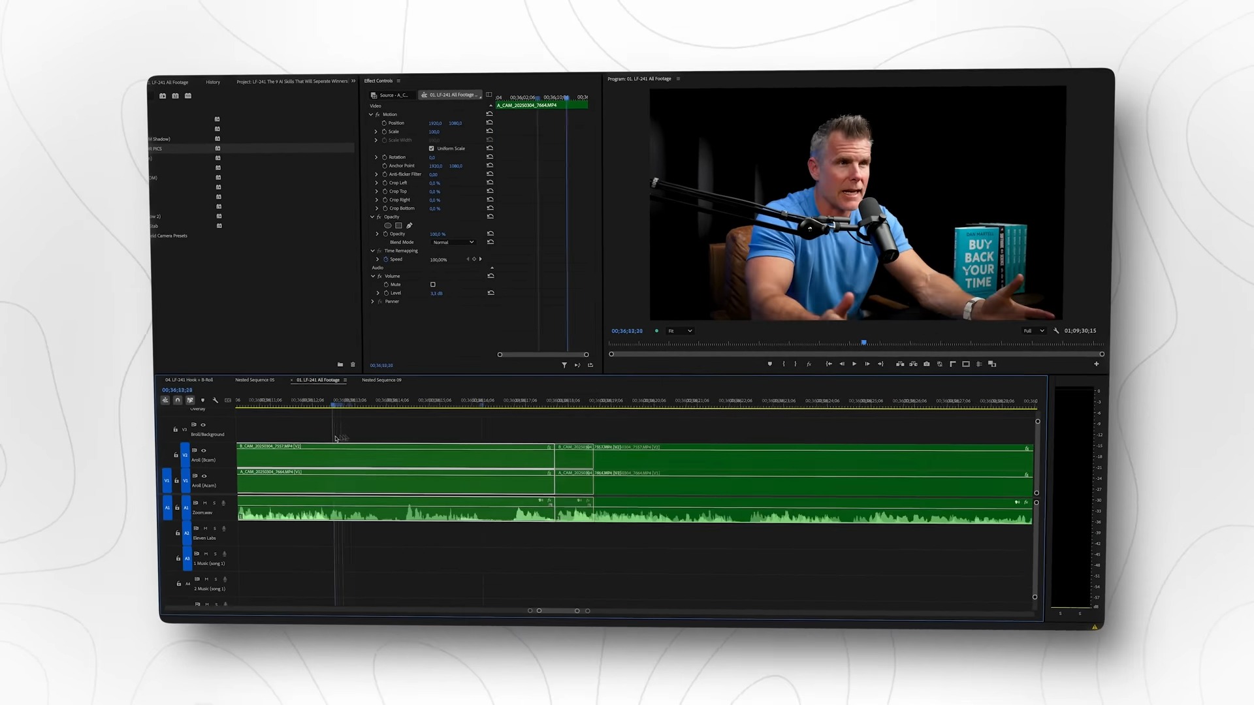Open the History panel tab
This screenshot has width=1254, height=705.
tap(213, 82)
